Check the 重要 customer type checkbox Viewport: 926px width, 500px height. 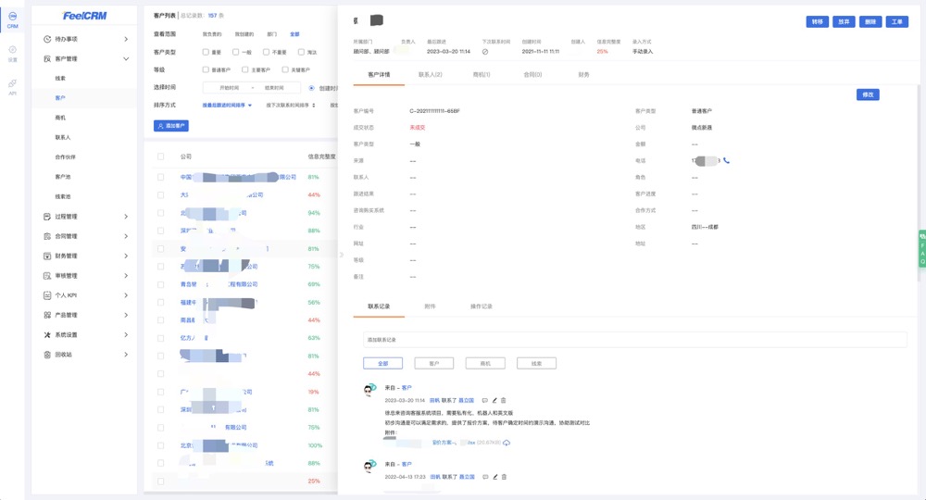[x=206, y=52]
